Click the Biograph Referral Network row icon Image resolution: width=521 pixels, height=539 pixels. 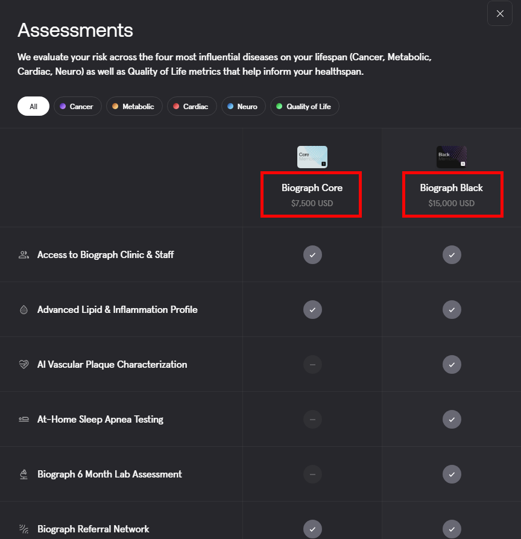[24, 529]
